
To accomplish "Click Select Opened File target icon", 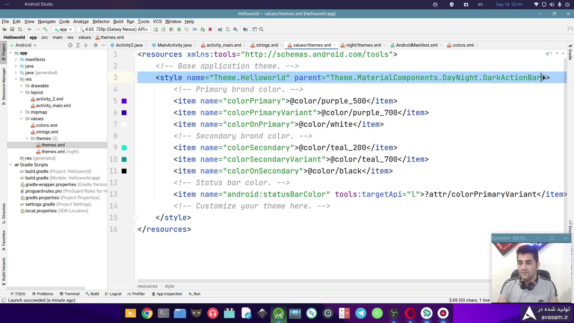I will (70, 45).
